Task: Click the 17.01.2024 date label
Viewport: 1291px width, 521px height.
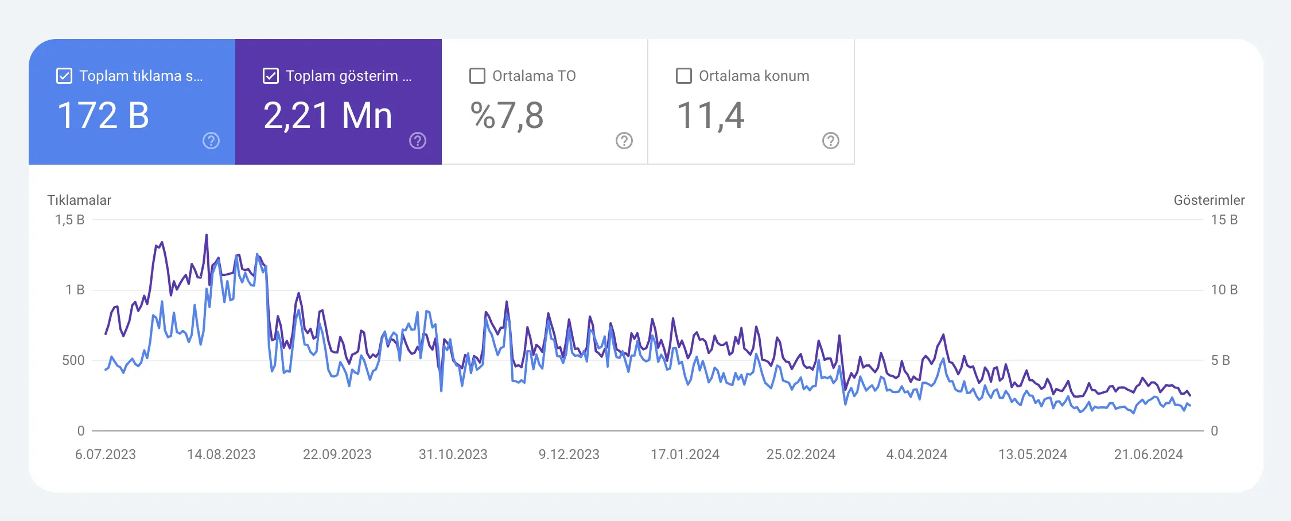Action: (x=685, y=454)
